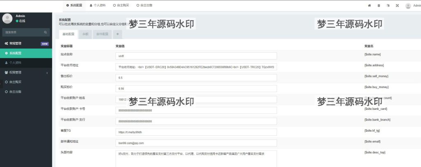Open 常规管理 sidebar group
This screenshot has width=421, height=167.
(x=26, y=44)
